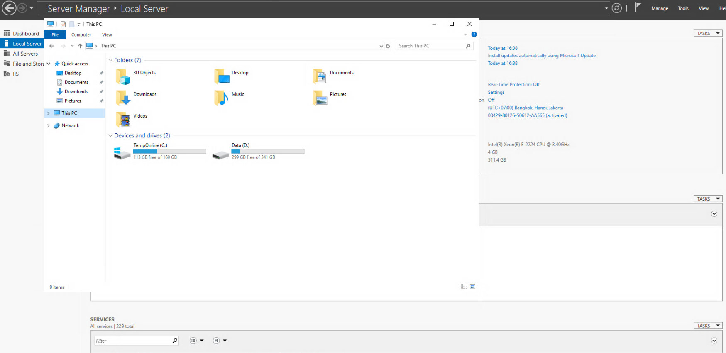
Task: Open the Explorer address bar history dropdown
Action: pyautogui.click(x=381, y=46)
